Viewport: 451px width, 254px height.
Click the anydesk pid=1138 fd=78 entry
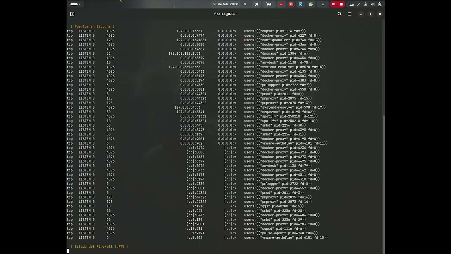(x=278, y=62)
